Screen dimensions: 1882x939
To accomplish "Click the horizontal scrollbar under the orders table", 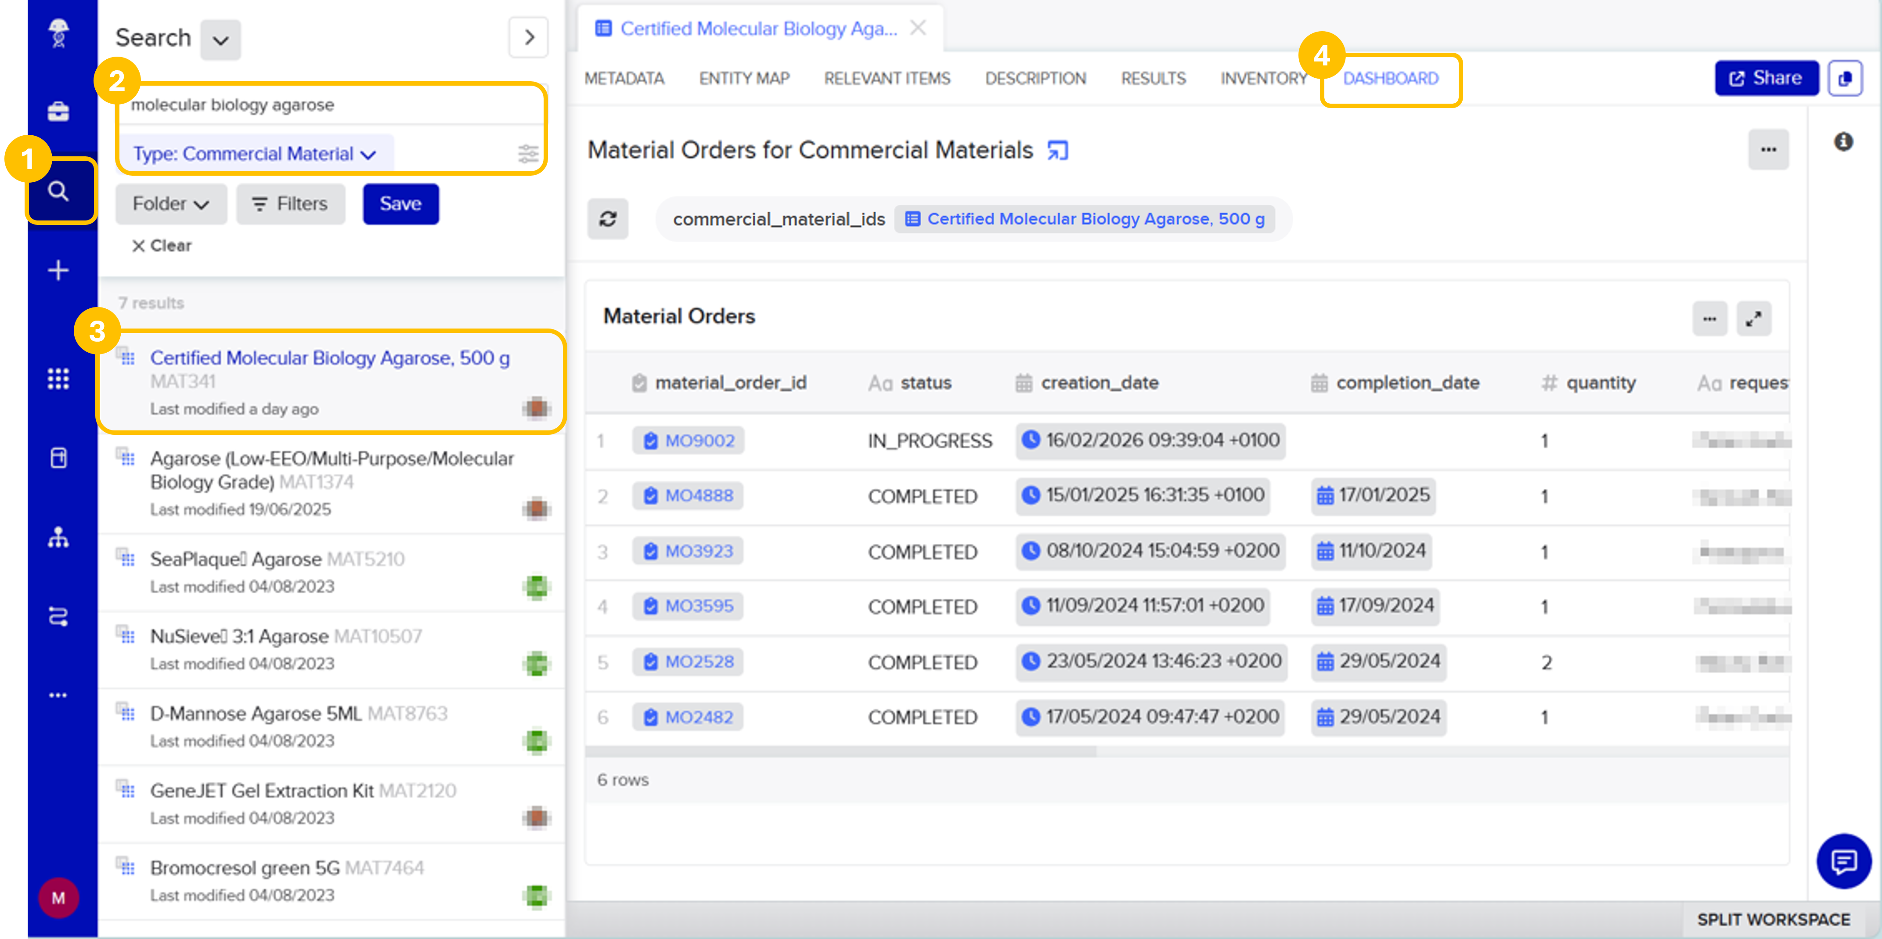I will click(x=840, y=751).
